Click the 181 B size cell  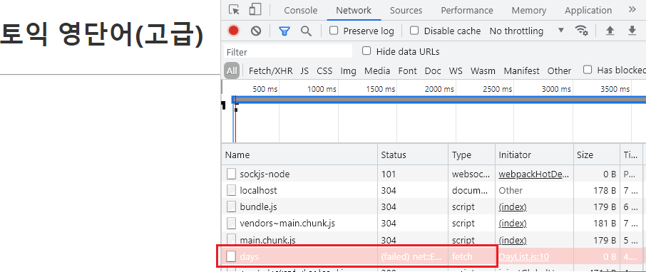(604, 224)
